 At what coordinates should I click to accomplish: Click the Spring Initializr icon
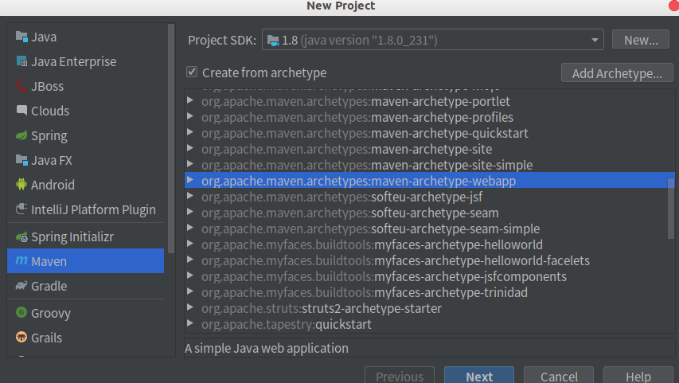point(21,237)
